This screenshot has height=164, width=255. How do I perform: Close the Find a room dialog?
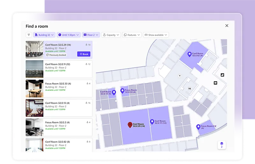(x=227, y=26)
